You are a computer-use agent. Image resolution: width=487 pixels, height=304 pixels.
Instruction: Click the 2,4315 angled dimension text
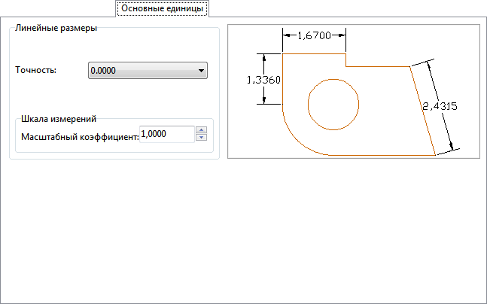438,107
